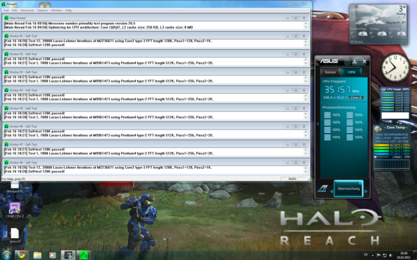The image size is (417, 260).
Task: Click the NUM indicator in Prime95 status bar
Action: 292,179
